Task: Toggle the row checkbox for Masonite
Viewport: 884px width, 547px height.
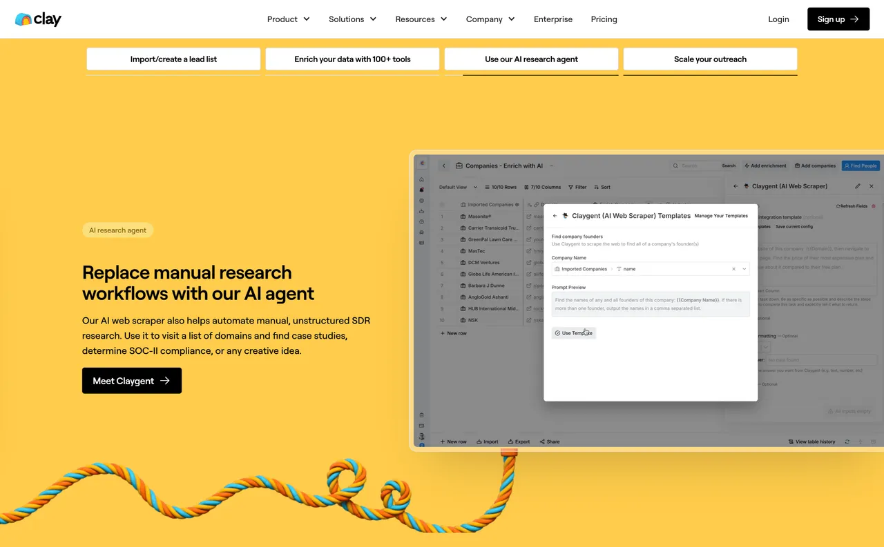Action: pyautogui.click(x=441, y=216)
